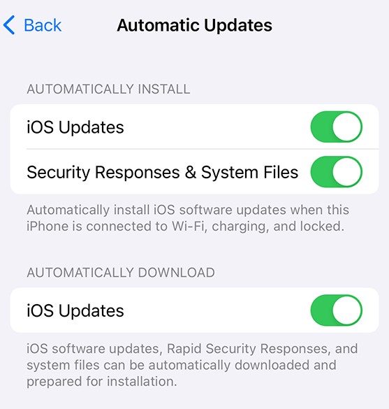Click green track of Security Responses switch
Screen dimensions: 389x409
321,171
